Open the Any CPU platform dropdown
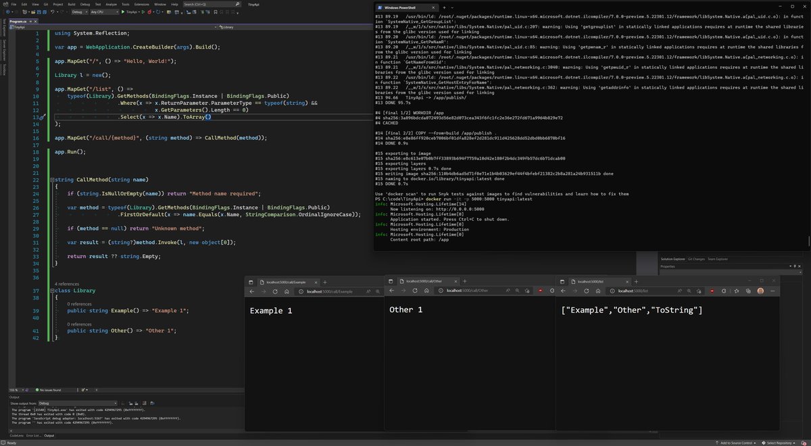Viewport: 811px width, 446px height. [105, 12]
